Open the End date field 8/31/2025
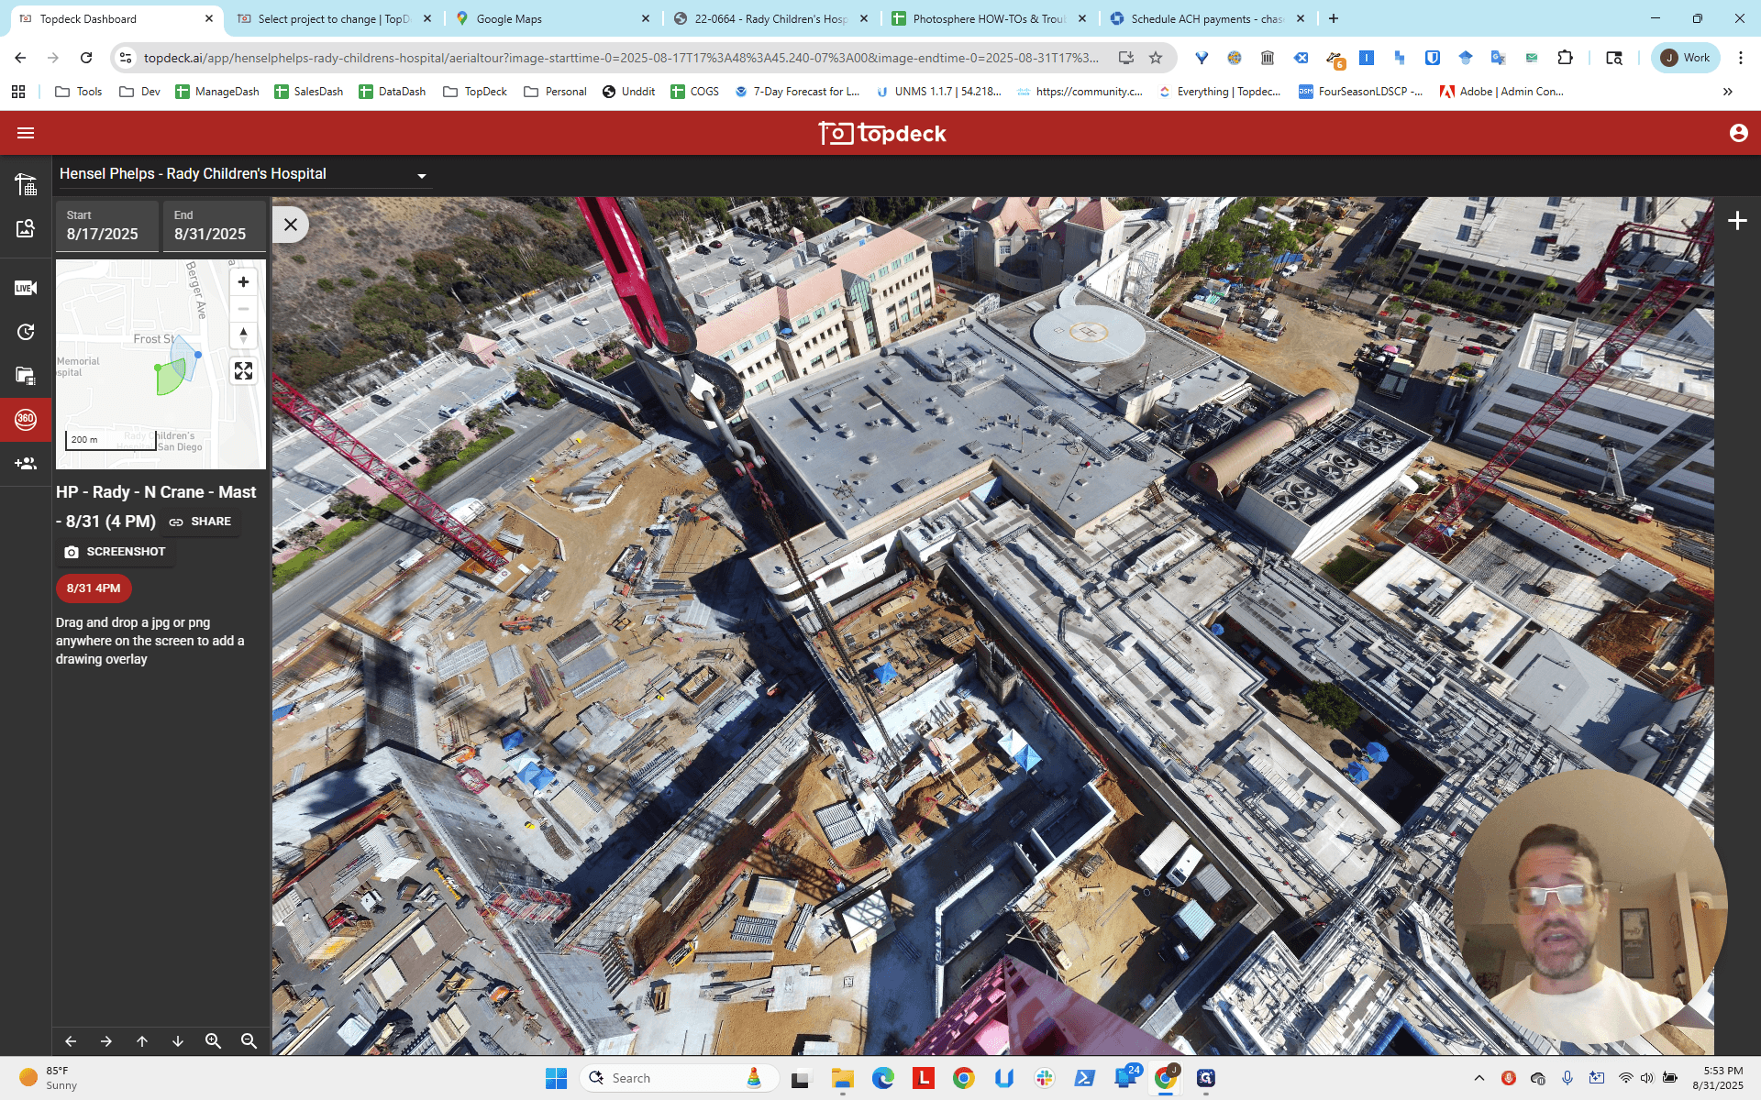 (215, 225)
